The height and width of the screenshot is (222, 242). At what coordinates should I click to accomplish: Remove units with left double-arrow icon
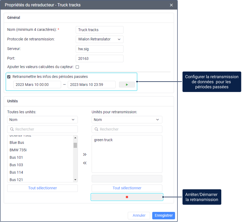[85, 163]
